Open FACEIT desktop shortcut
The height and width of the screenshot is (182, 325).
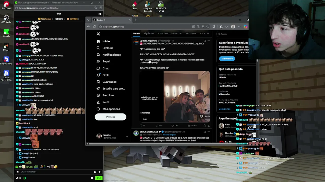point(6,47)
